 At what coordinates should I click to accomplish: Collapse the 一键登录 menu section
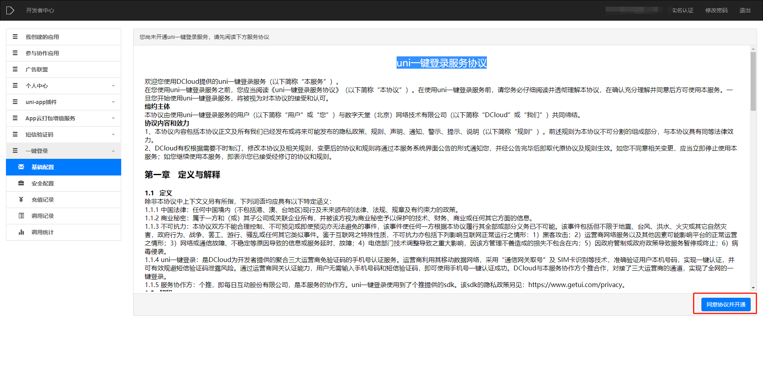[x=113, y=151]
